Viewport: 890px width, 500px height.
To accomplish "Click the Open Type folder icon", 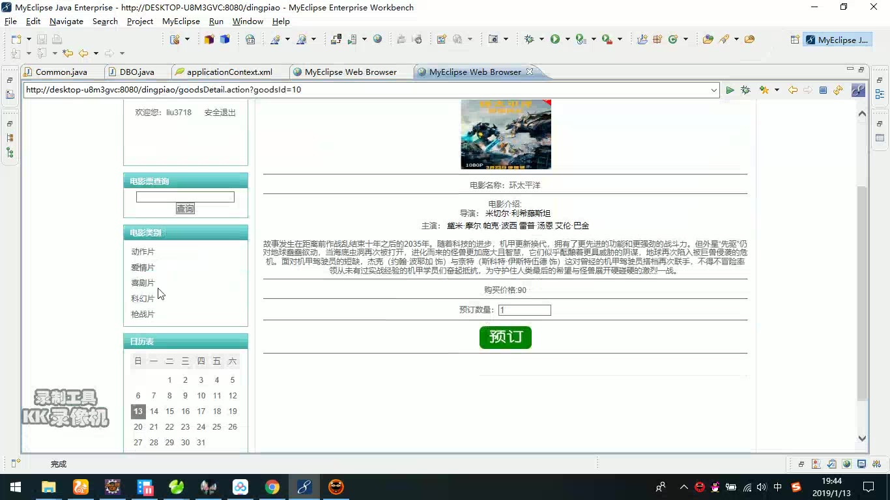I will 708,40.
